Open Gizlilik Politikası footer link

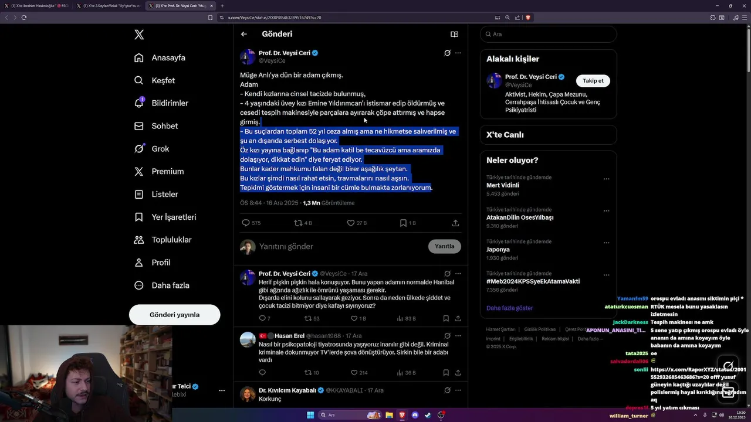pos(540,329)
